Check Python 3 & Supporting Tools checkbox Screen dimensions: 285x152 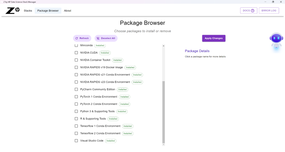coord(76,111)
